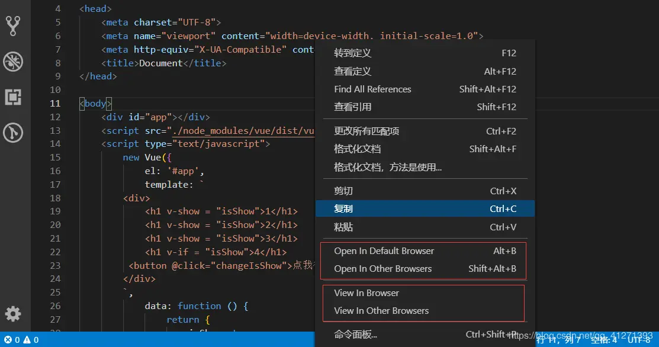Image resolution: width=659 pixels, height=347 pixels.
Task: Click the 'new Vue({' code line
Action: tap(147, 158)
